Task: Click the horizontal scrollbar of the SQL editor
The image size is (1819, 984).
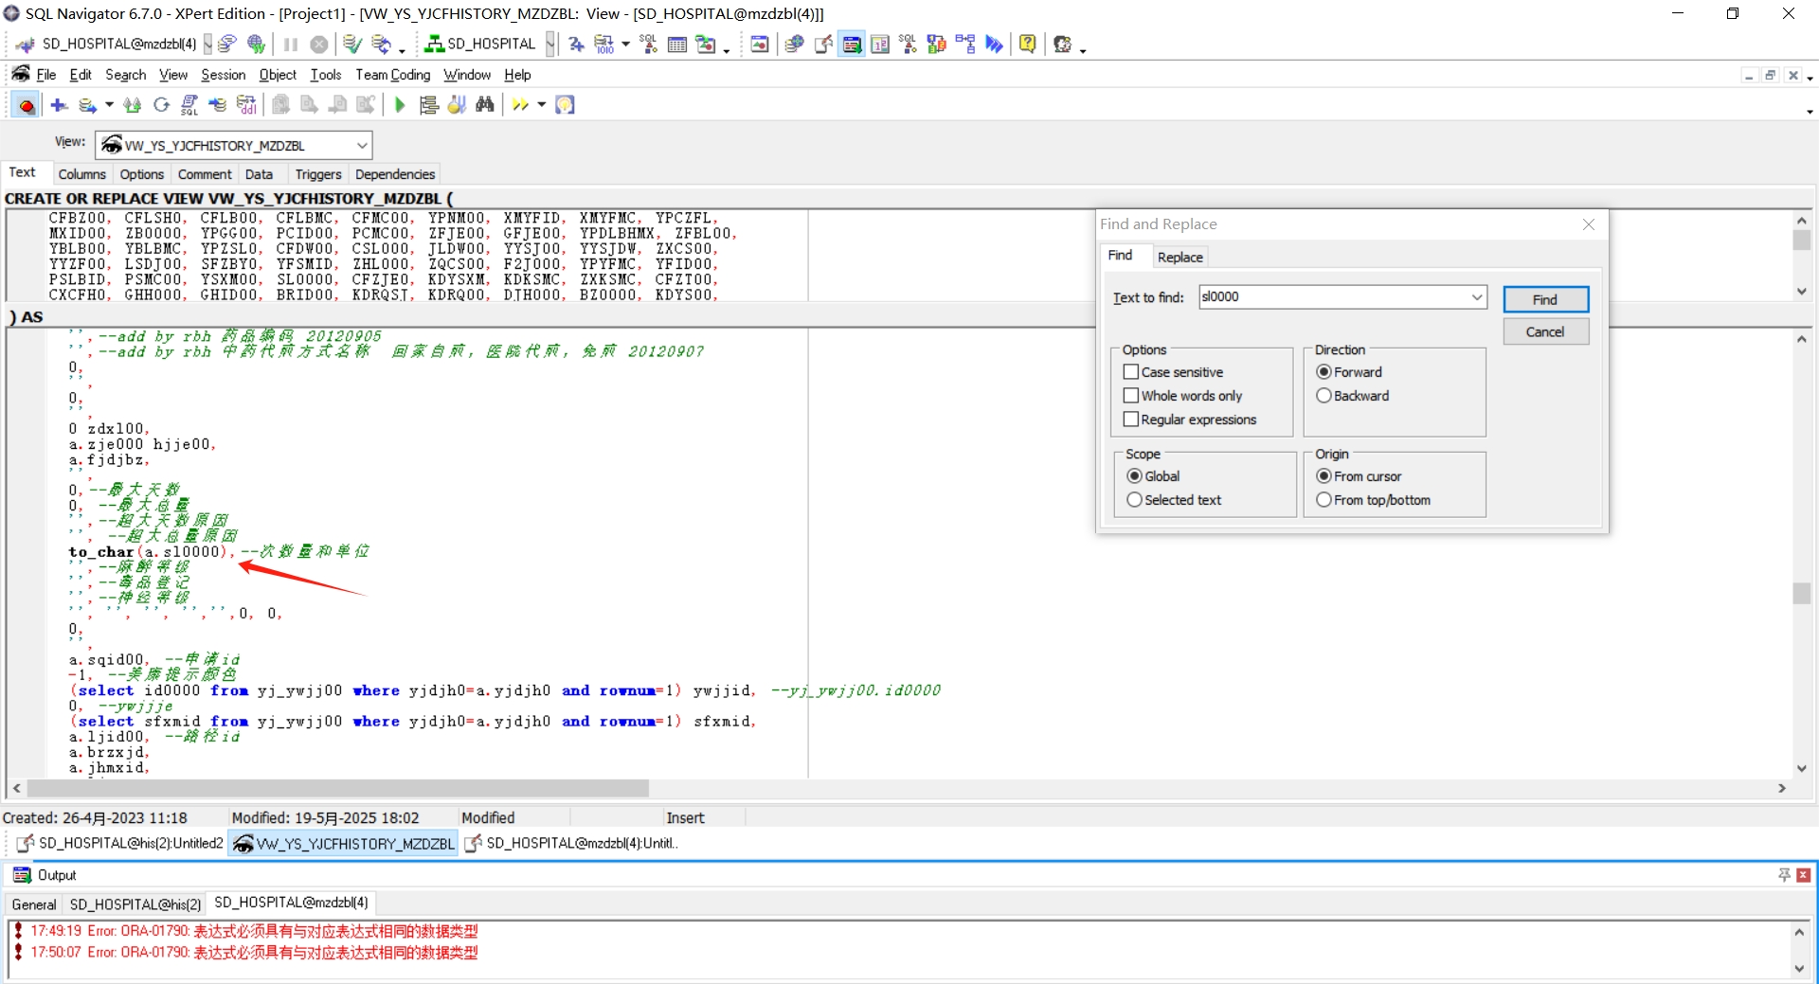Action: click(337, 788)
